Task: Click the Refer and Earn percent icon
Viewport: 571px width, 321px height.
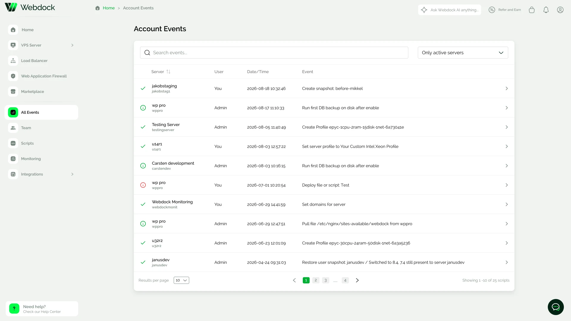Action: tap(492, 10)
